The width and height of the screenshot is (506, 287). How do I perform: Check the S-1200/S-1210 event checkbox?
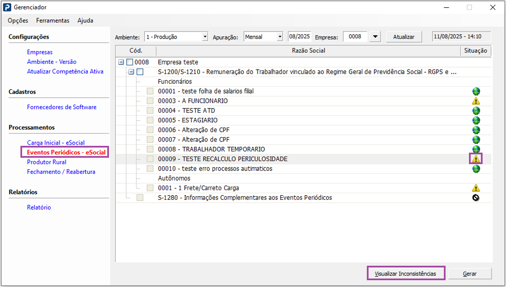[x=140, y=71]
